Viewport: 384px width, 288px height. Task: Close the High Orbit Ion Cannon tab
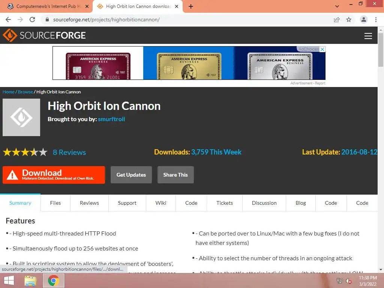177,7
